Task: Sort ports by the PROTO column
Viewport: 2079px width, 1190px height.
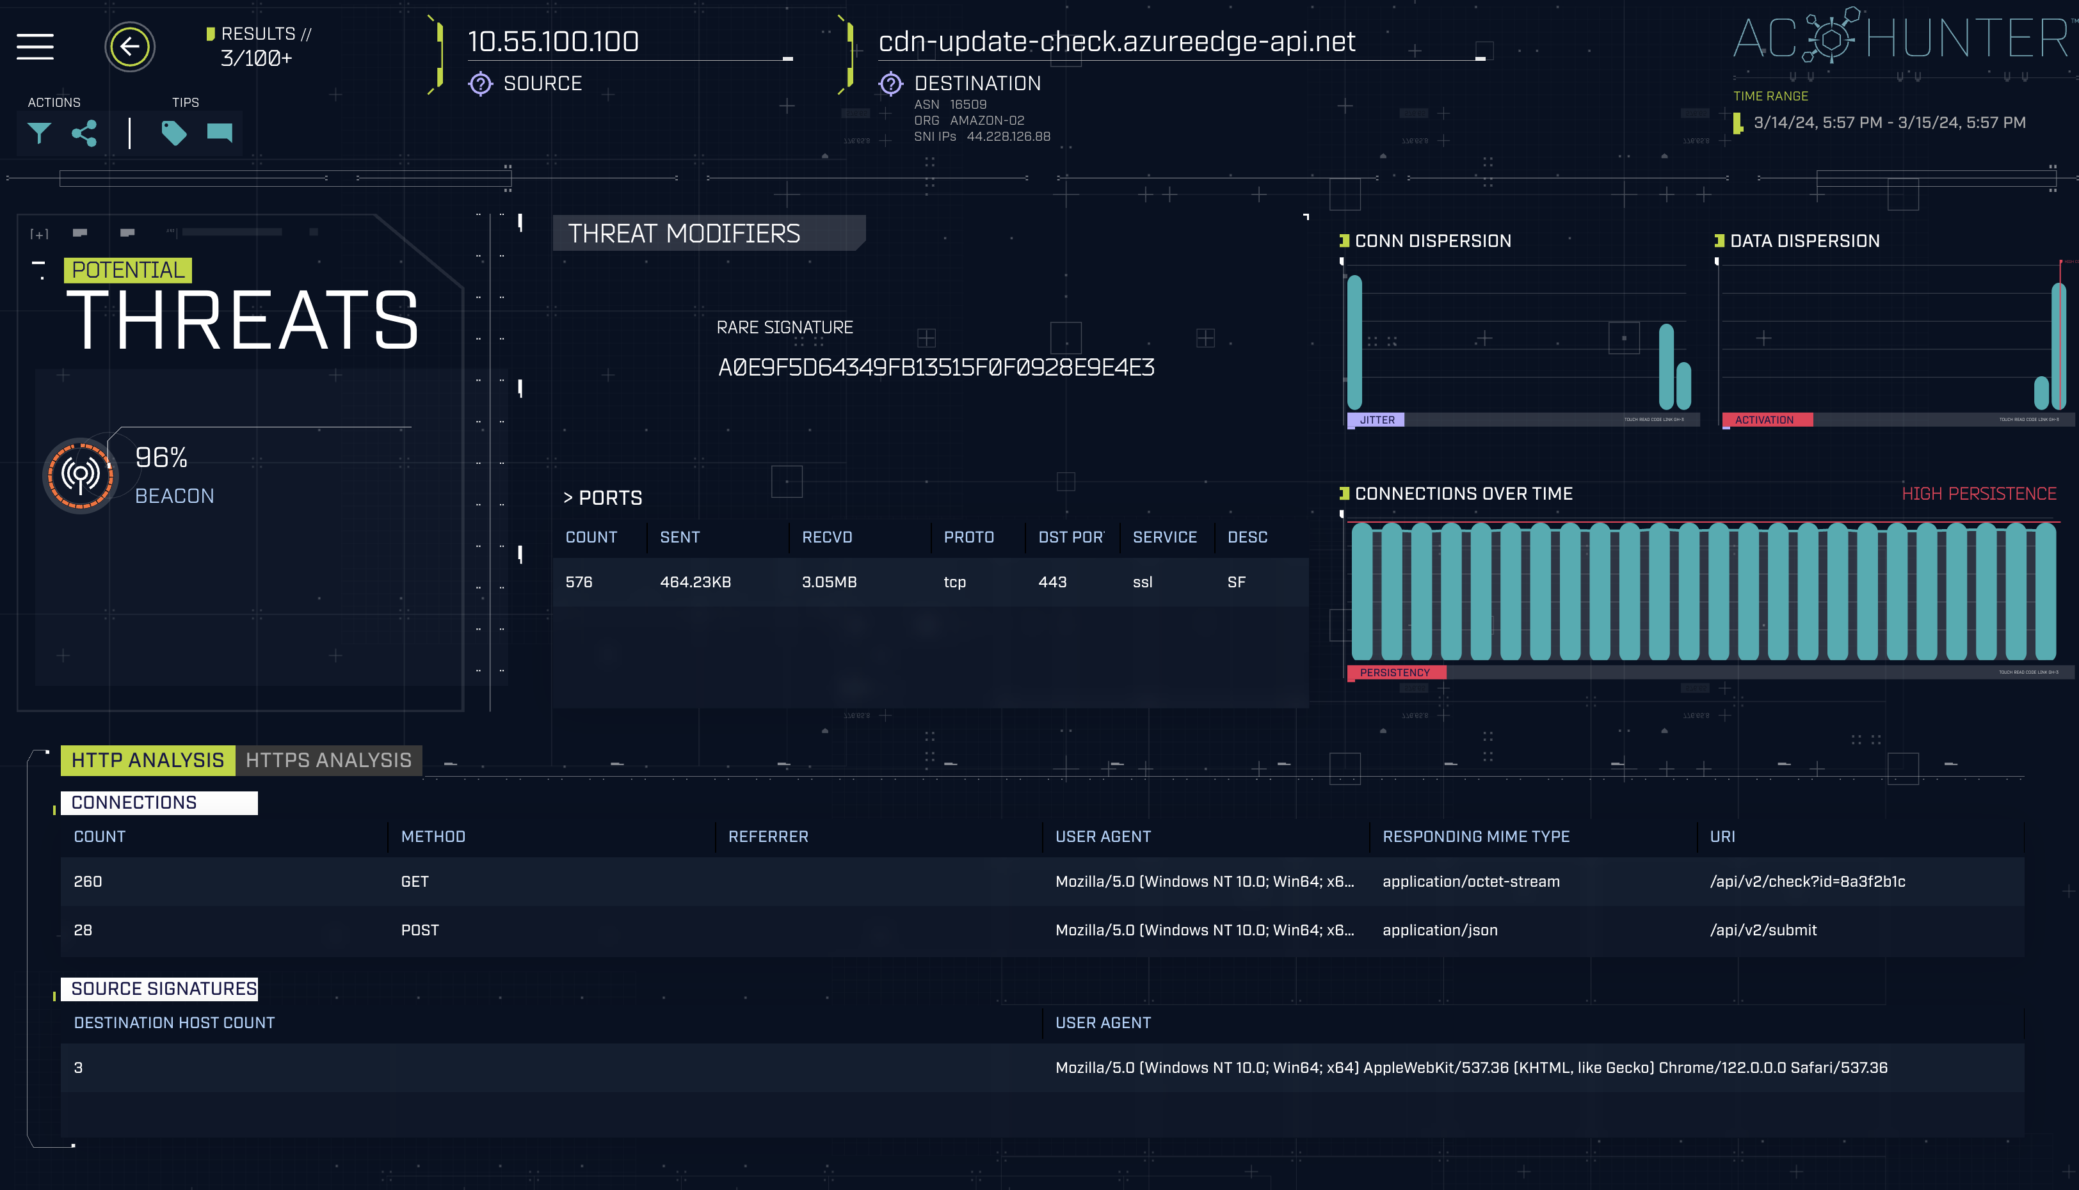Action: (x=969, y=537)
